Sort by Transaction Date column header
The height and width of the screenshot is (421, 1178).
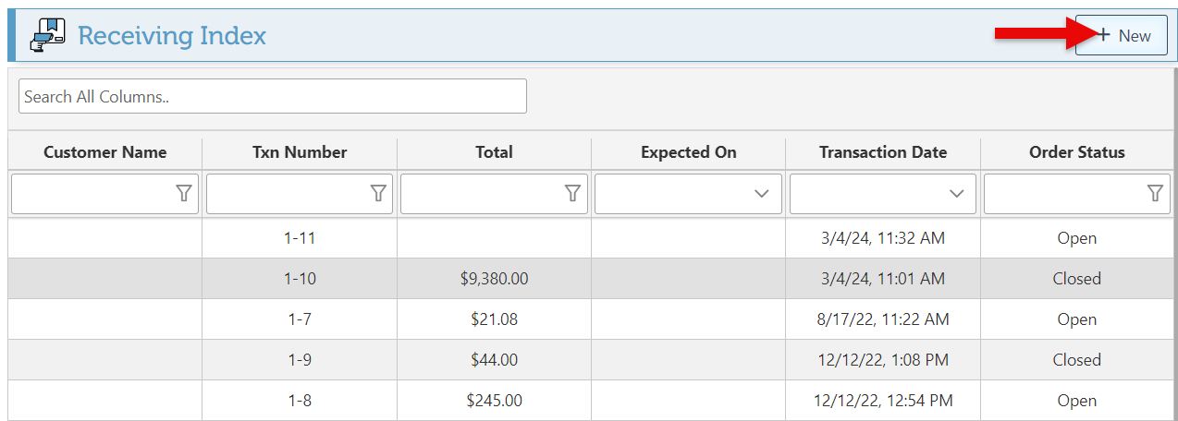click(x=882, y=152)
